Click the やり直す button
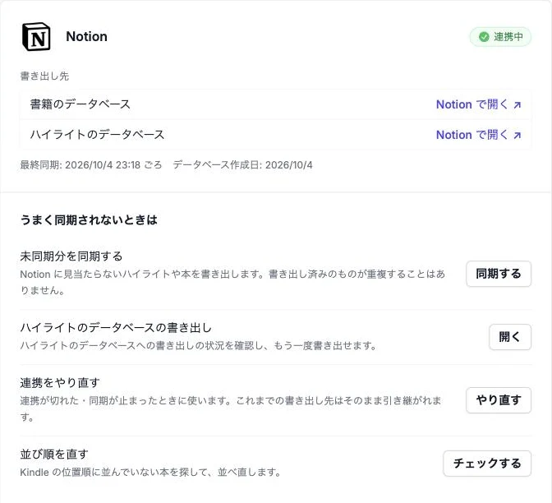This screenshot has height=503, width=552. pyautogui.click(x=499, y=400)
